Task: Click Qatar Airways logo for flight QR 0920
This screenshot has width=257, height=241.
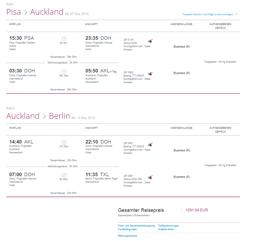Action: [150, 74]
